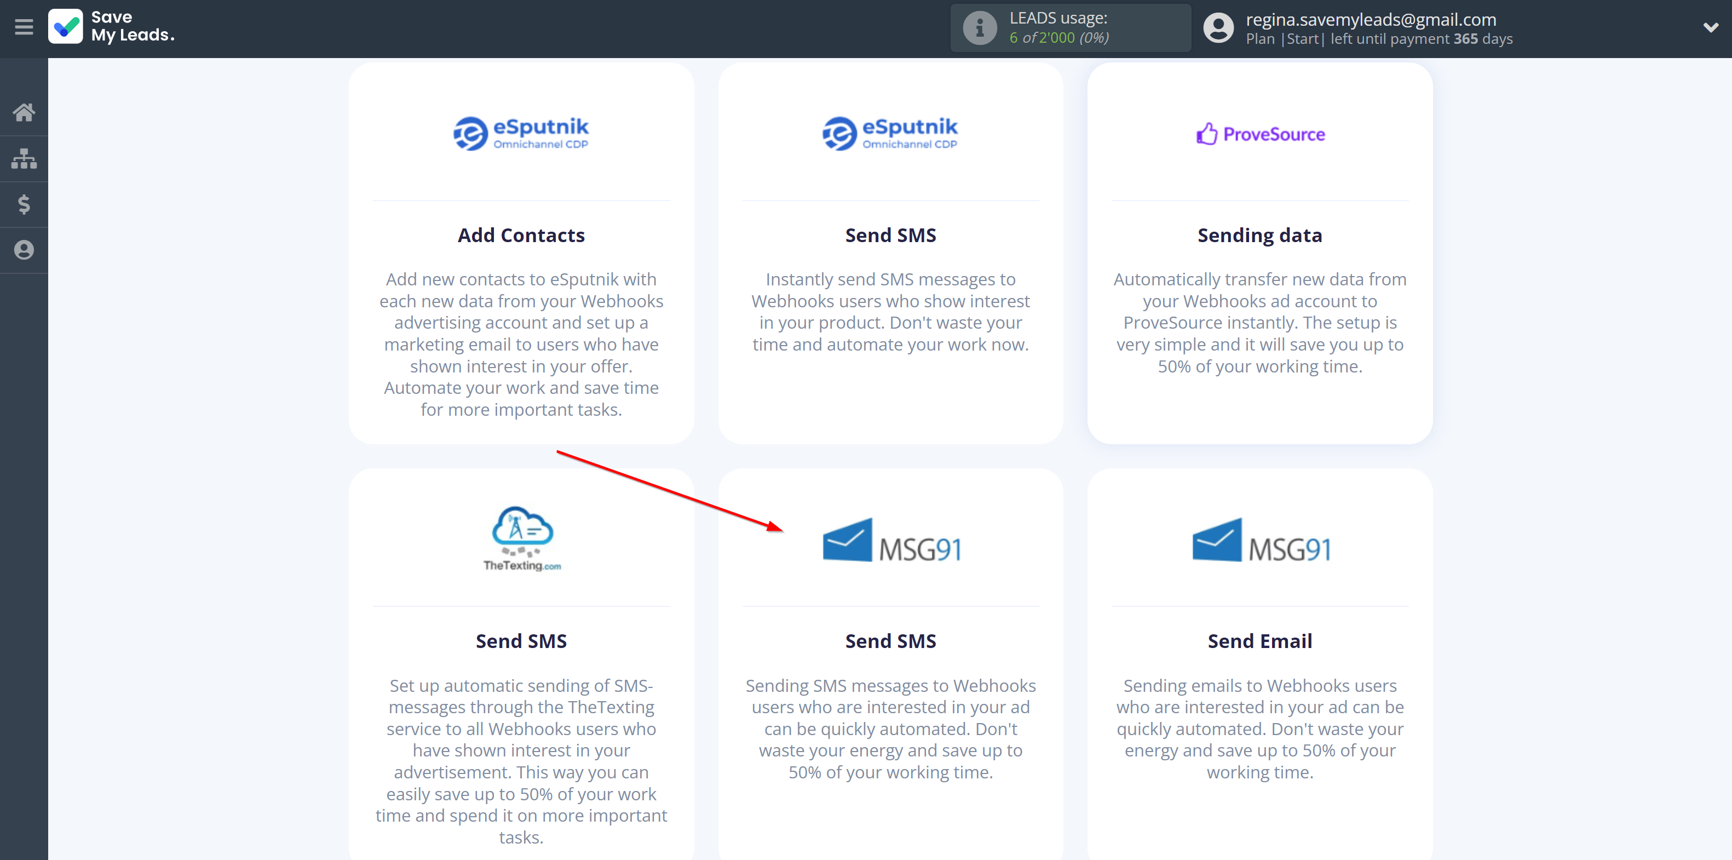This screenshot has width=1732, height=860.
Task: Select the TheTexting Send SMS title
Action: pyautogui.click(x=521, y=641)
